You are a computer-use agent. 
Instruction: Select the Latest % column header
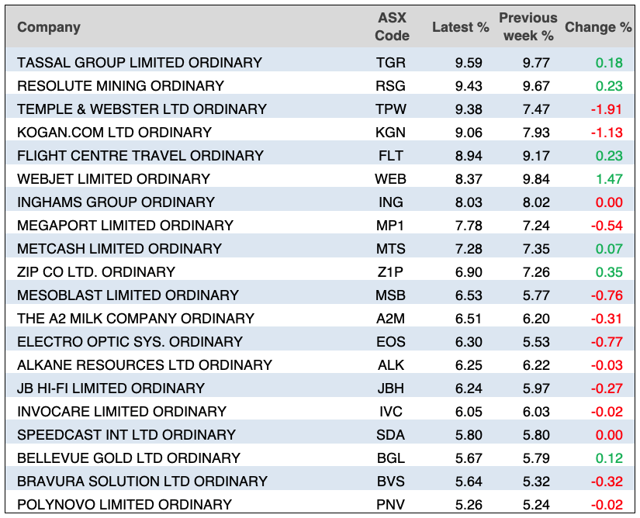click(x=460, y=27)
